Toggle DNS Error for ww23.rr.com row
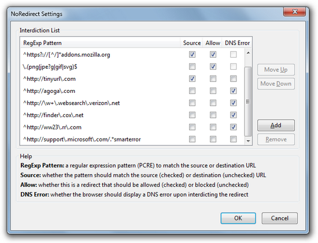The image size is (318, 243). [233, 127]
